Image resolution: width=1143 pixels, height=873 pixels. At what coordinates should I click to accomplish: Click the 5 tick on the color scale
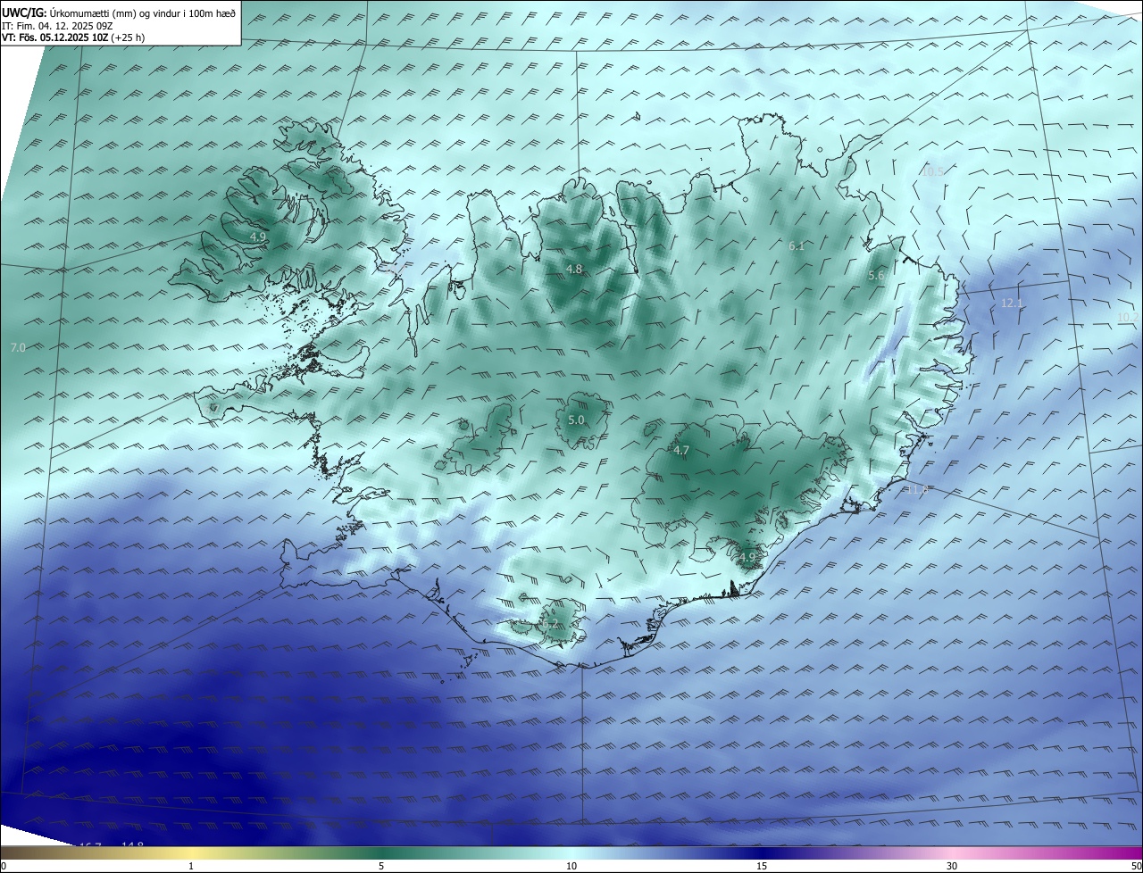381,866
